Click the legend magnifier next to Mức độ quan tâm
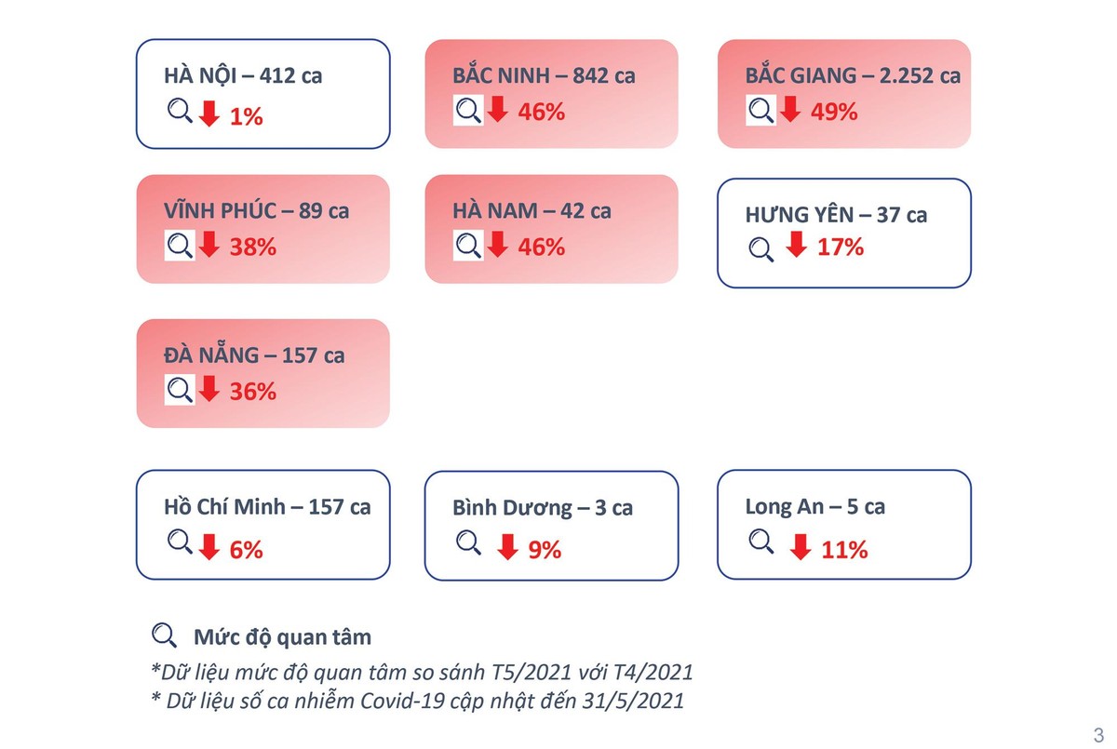The height and width of the screenshot is (749, 1117). [x=164, y=636]
